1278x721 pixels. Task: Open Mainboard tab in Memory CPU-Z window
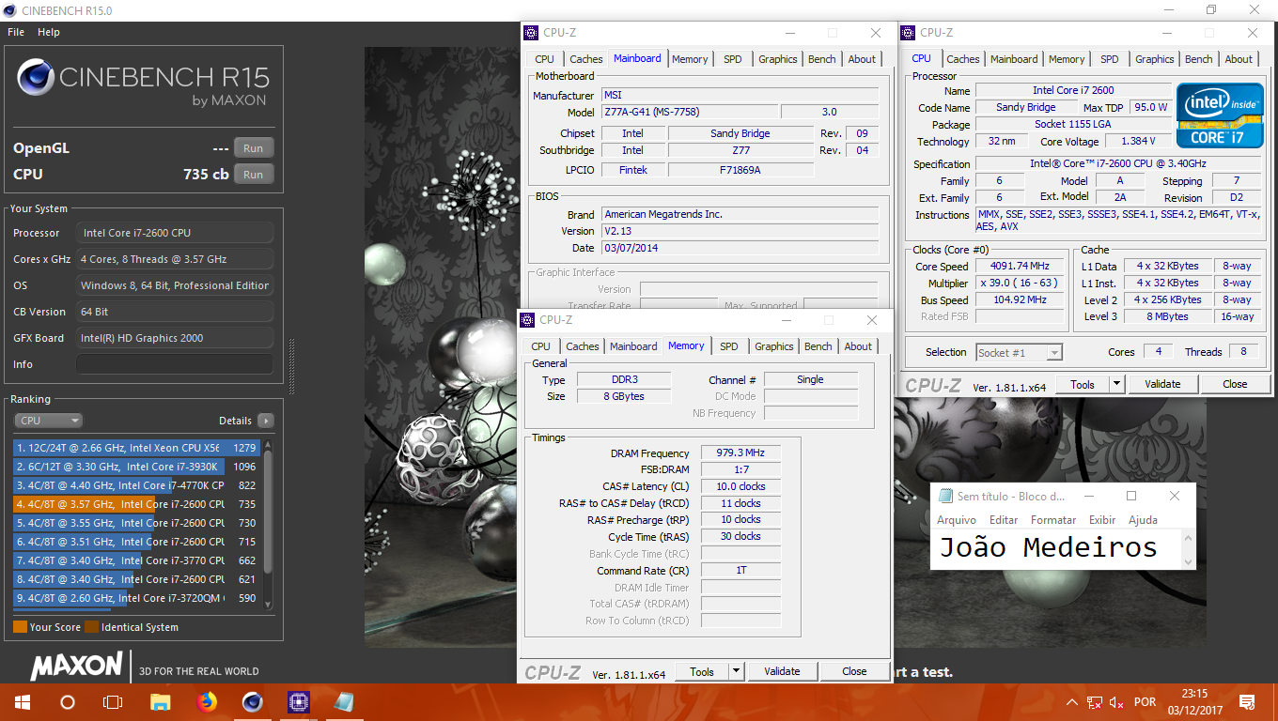[633, 346]
